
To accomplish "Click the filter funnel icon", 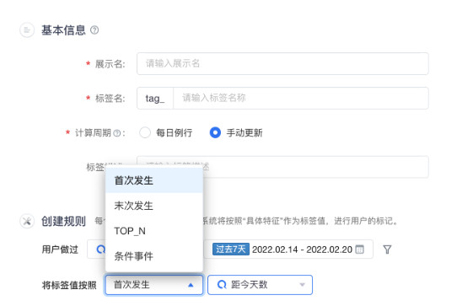I will (387, 250).
